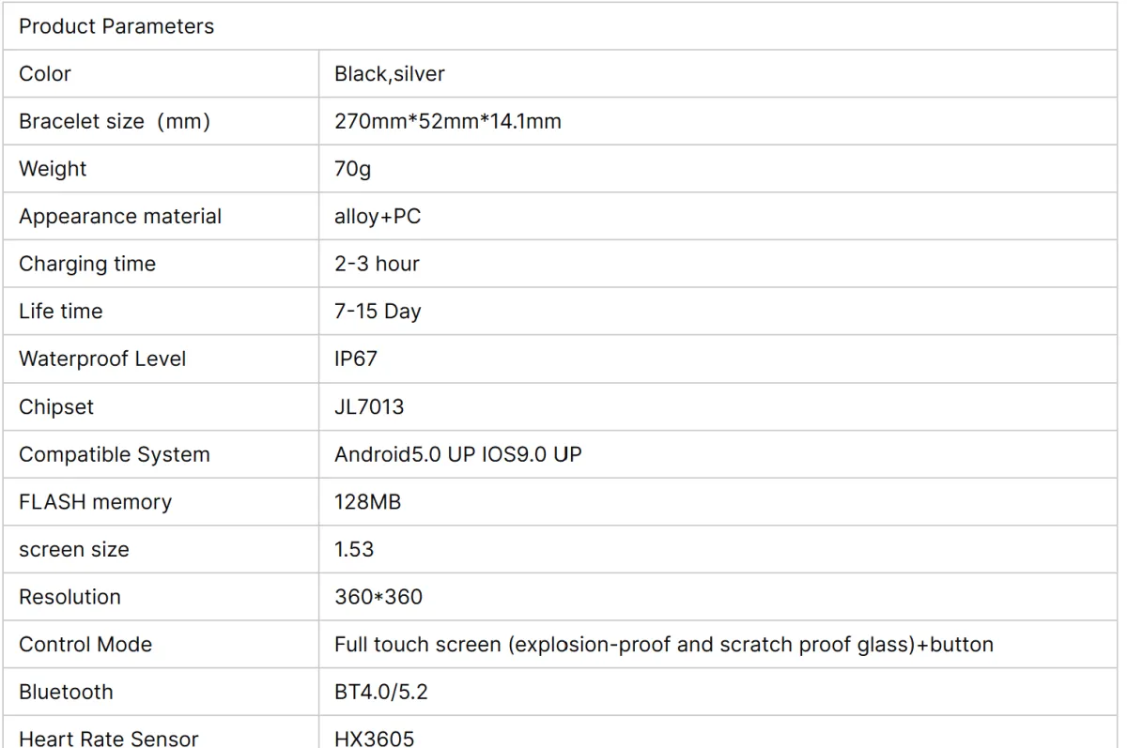The height and width of the screenshot is (748, 1127).
Task: Click the Charging time label
Action: (87, 265)
